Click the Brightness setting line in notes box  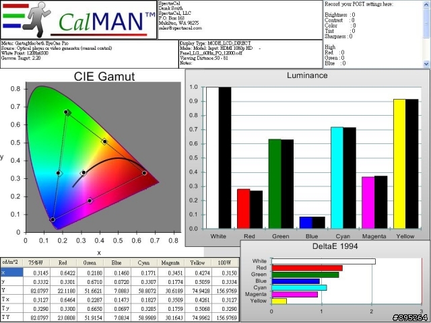point(339,15)
